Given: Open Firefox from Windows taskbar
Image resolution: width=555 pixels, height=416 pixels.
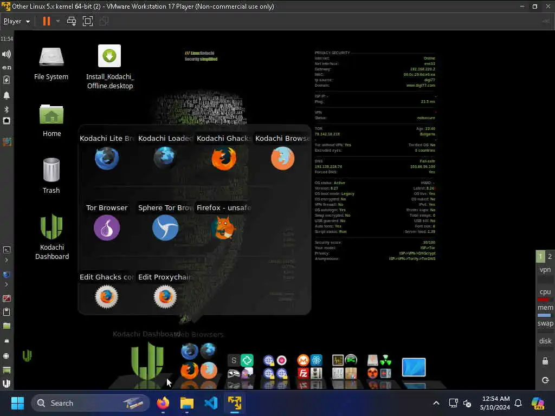Looking at the screenshot, I should click(x=163, y=403).
